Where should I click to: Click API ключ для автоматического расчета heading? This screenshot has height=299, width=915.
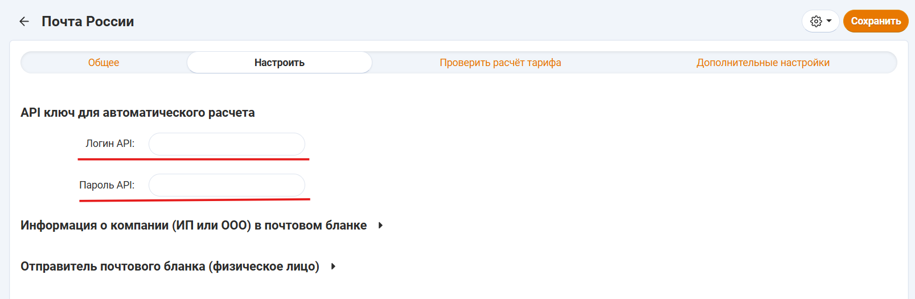click(x=138, y=113)
